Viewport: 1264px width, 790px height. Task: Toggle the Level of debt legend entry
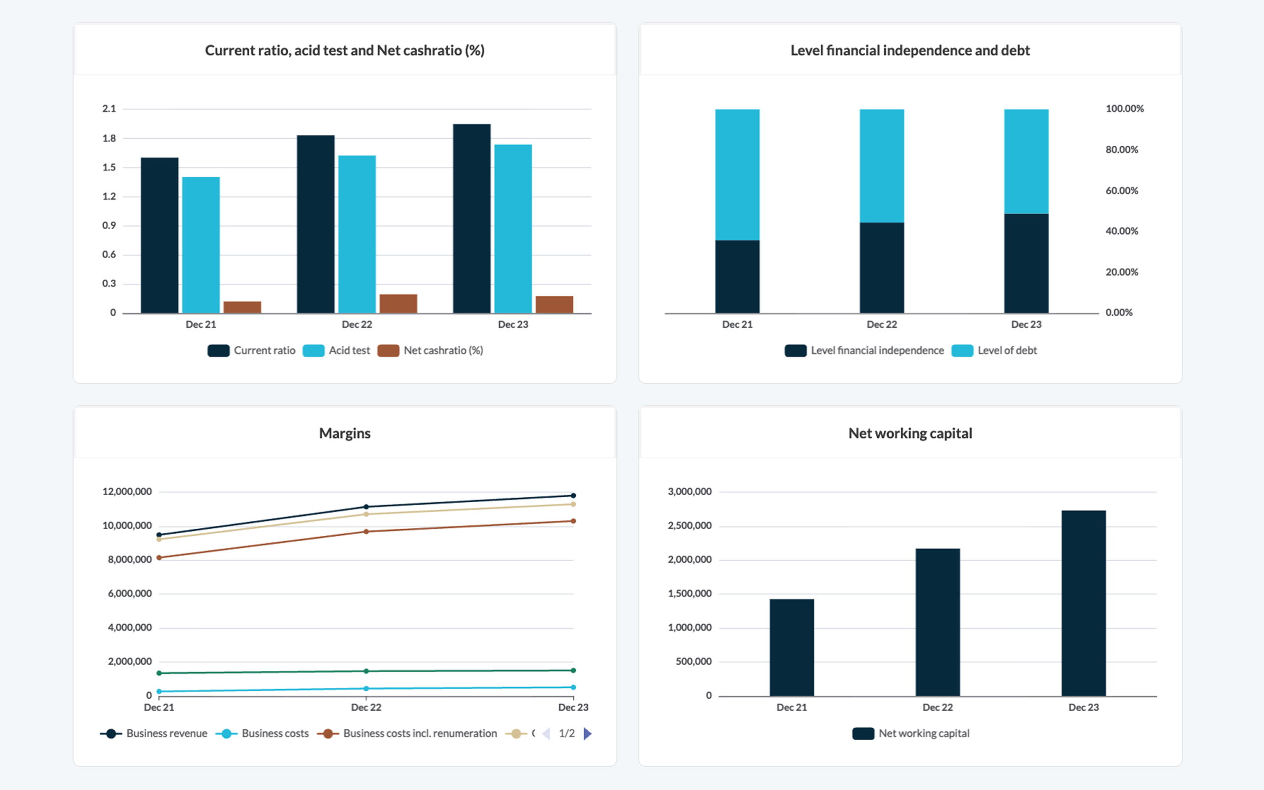(x=994, y=351)
